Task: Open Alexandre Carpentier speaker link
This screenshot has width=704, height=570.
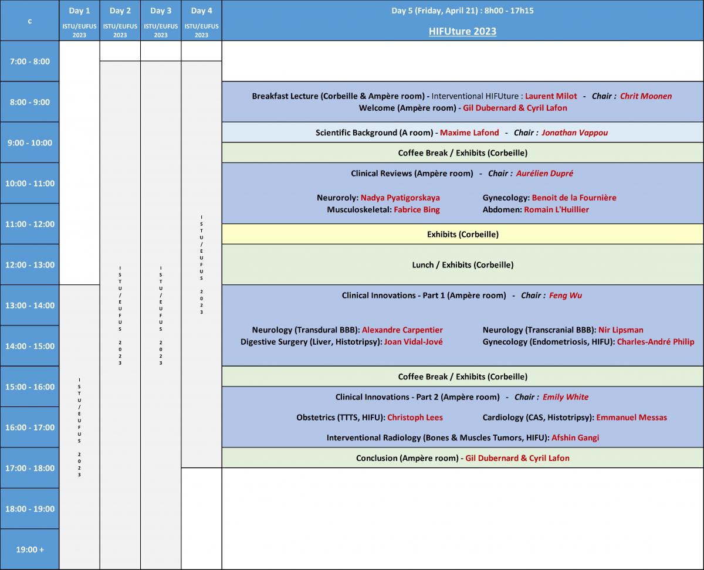Action: click(402, 330)
